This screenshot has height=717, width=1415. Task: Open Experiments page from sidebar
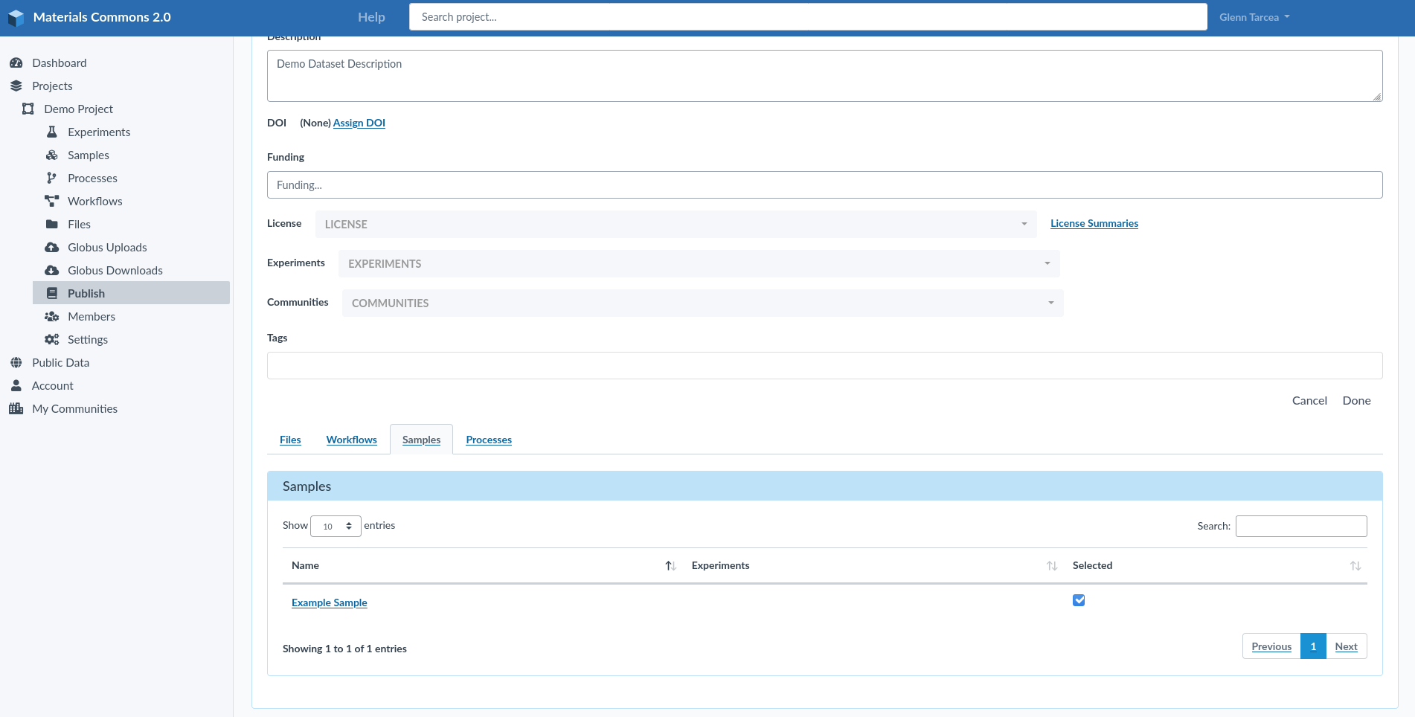coord(99,132)
